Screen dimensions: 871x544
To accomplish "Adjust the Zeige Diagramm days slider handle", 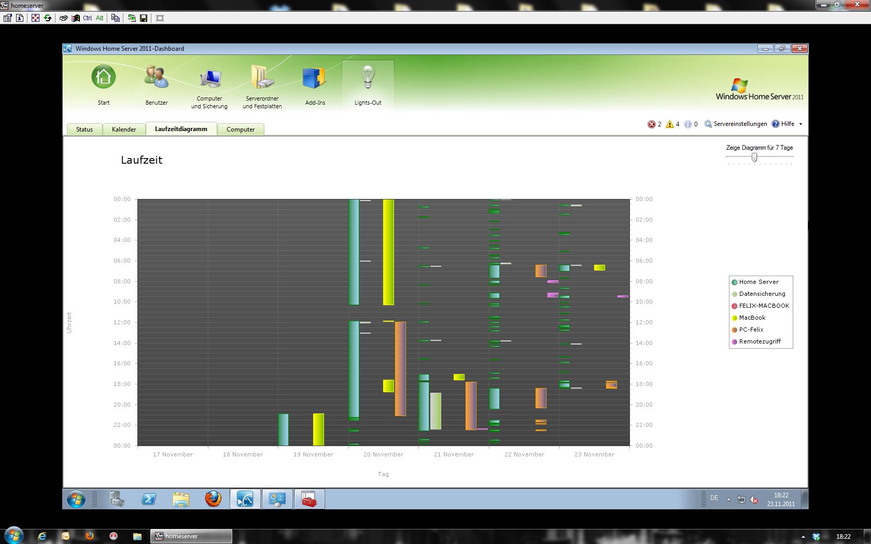I will tap(754, 157).
